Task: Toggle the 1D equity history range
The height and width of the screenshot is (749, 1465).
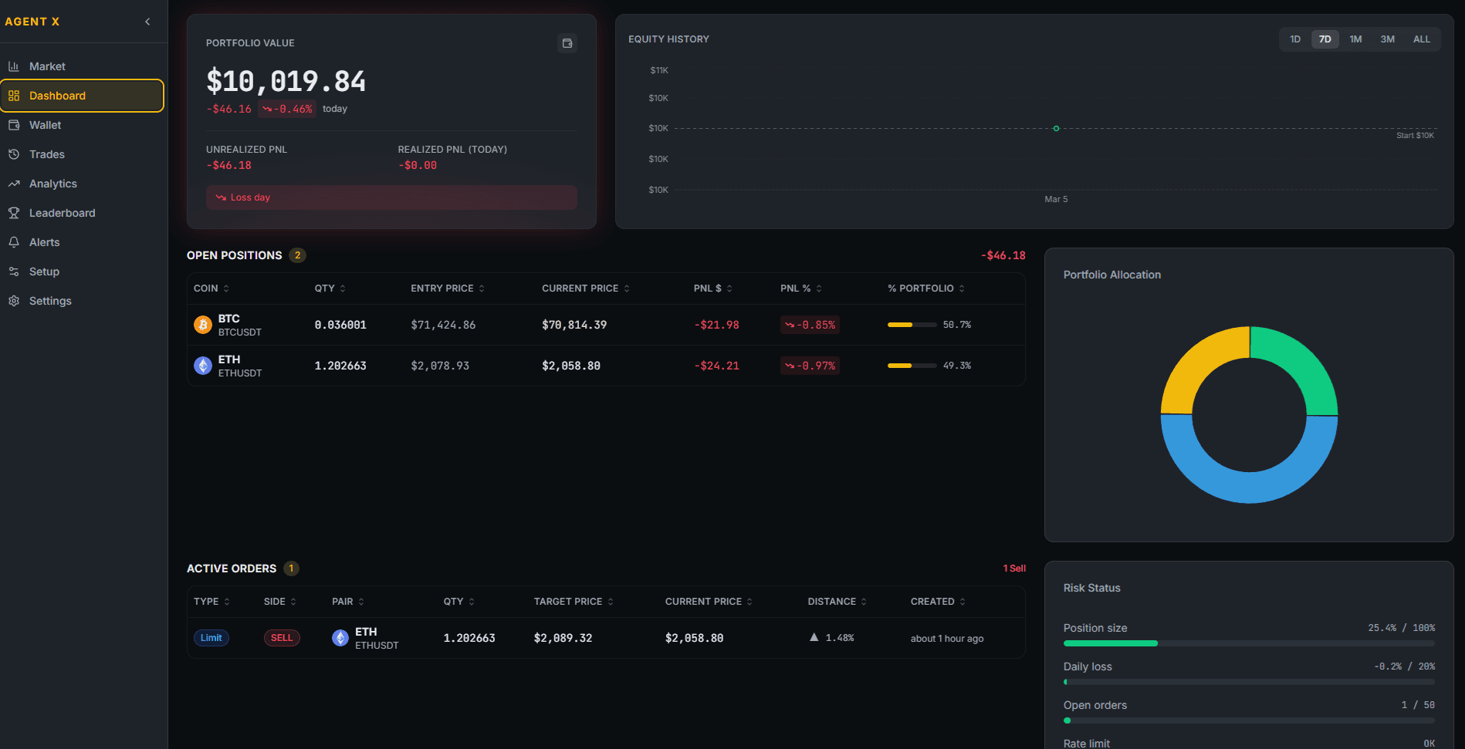Action: pyautogui.click(x=1295, y=39)
